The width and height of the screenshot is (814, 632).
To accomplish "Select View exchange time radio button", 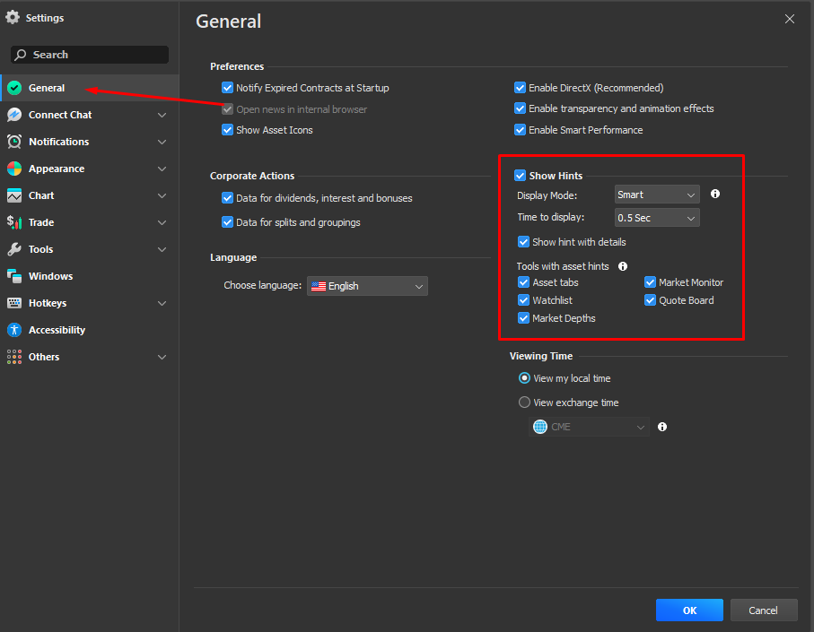I will [524, 403].
